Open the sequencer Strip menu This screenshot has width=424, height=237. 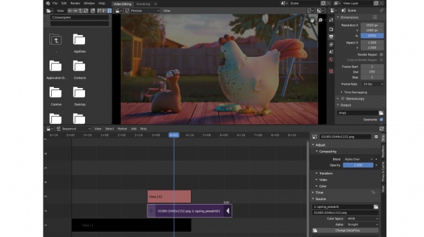pyautogui.click(x=143, y=129)
